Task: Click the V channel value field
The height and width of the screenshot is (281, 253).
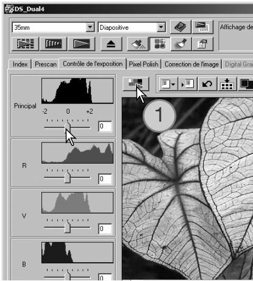Action: (105, 229)
